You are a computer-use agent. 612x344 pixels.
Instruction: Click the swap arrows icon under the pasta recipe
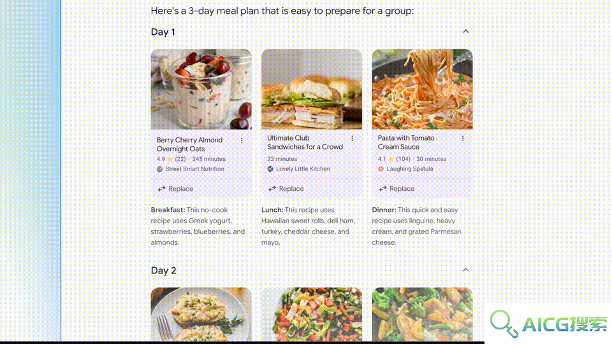[x=382, y=189]
